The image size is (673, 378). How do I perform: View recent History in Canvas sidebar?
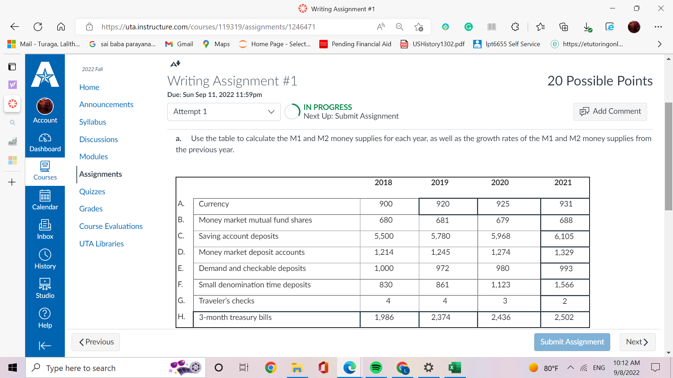pyautogui.click(x=45, y=258)
